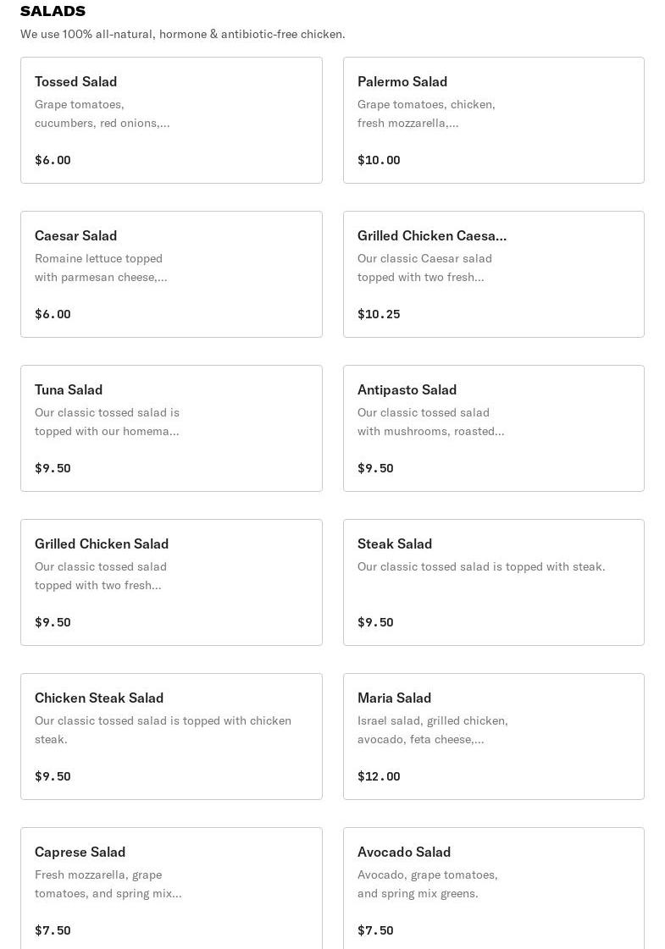Click the $10.25 price on the chicken Caesar card
This screenshot has width=665, height=949.
(x=379, y=314)
